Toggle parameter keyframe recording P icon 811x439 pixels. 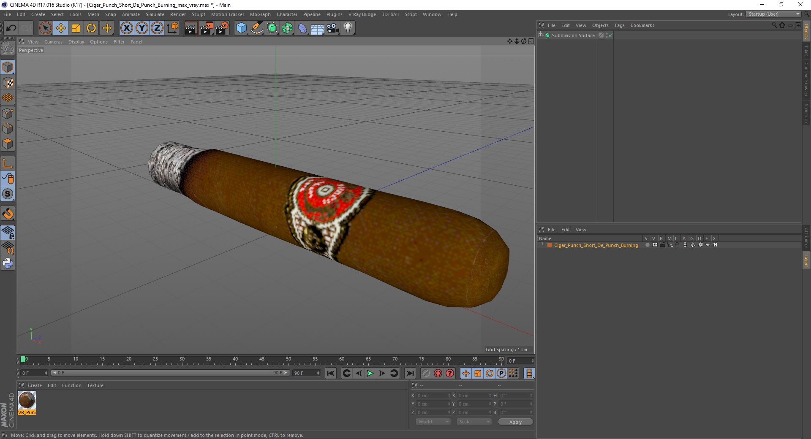point(501,373)
